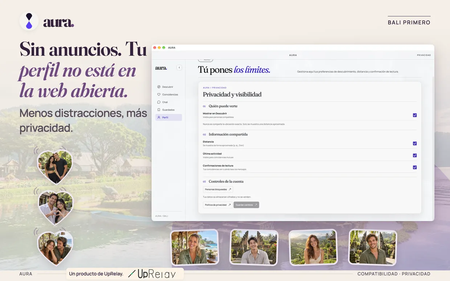Open the heart photo of the couple in sportswear

coord(55,167)
